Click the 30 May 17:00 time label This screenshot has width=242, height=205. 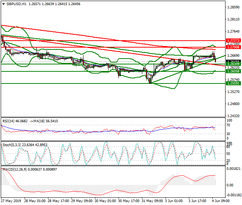pos(129,201)
